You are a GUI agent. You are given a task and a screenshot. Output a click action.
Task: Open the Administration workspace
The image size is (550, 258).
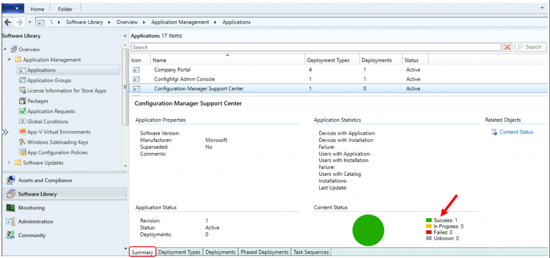coord(65,222)
